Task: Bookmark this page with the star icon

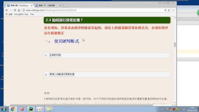Action: coord(169,10)
